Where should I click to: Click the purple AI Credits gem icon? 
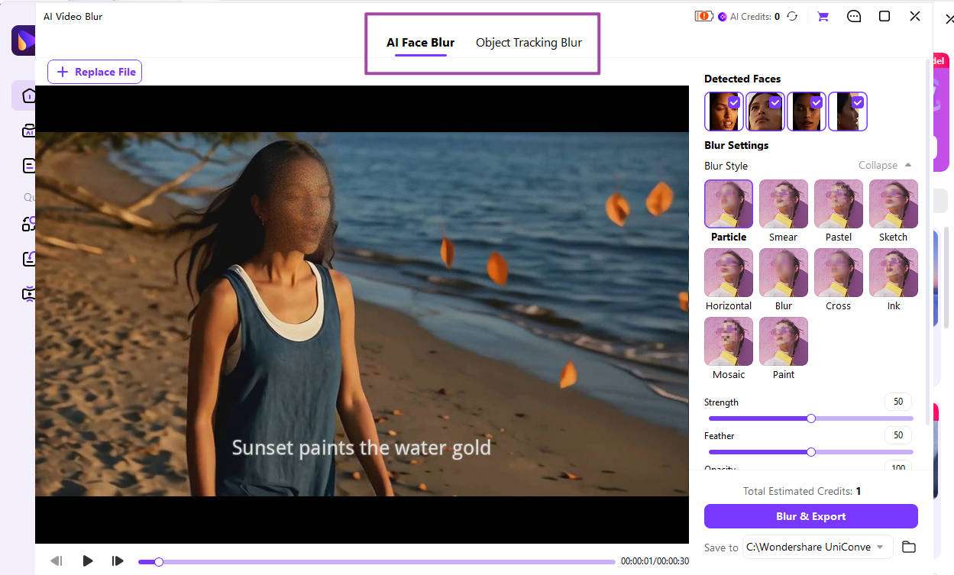723,16
